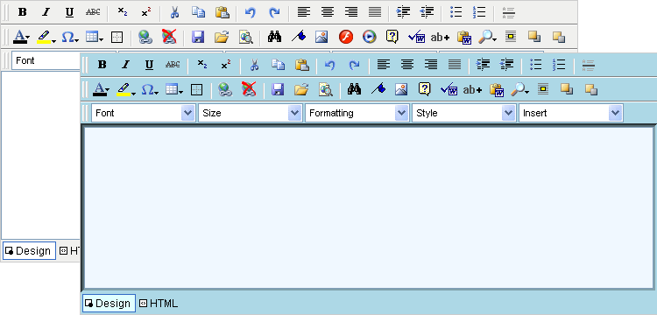Screen dimensions: 657x315
Task: Insert hyperlink in the blue front editor
Action: 225,89
